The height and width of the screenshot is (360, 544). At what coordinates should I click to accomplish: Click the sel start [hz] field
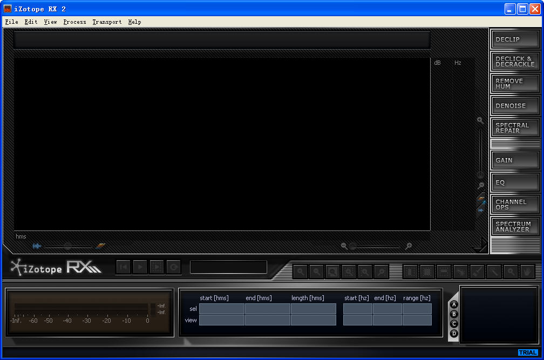pos(358,309)
